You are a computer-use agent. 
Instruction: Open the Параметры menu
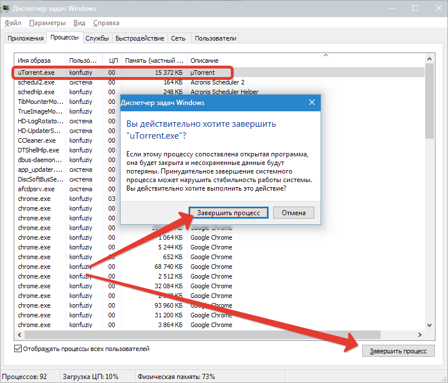47,23
